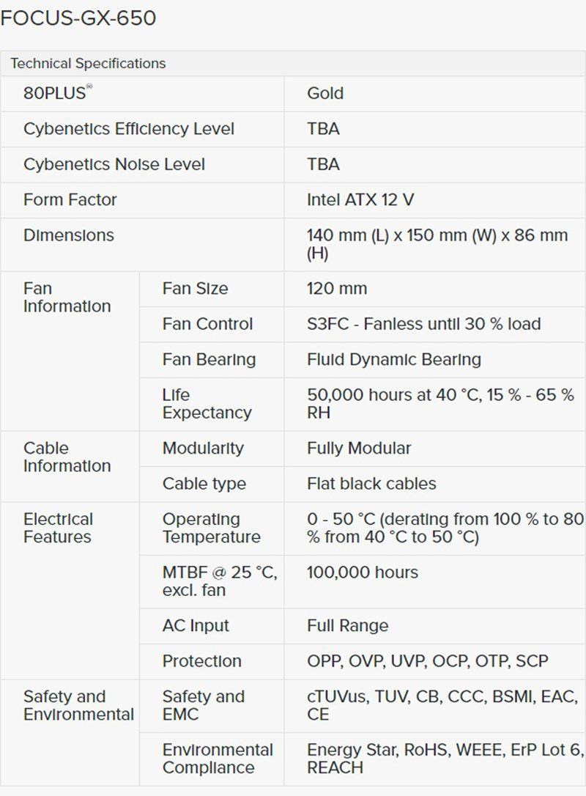Select the 120 mm fan size value
Image resolution: width=586 pixels, height=796 pixels.
point(337,289)
